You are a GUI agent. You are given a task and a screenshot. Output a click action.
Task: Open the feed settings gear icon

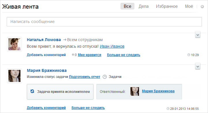[202, 7]
